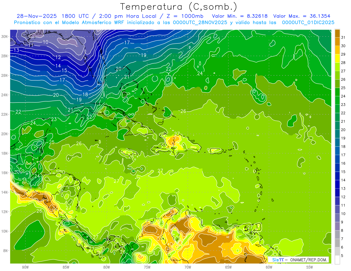Click the latitude axis label "10N"
This screenshot has height=271, width=351.
[x=4, y=231]
